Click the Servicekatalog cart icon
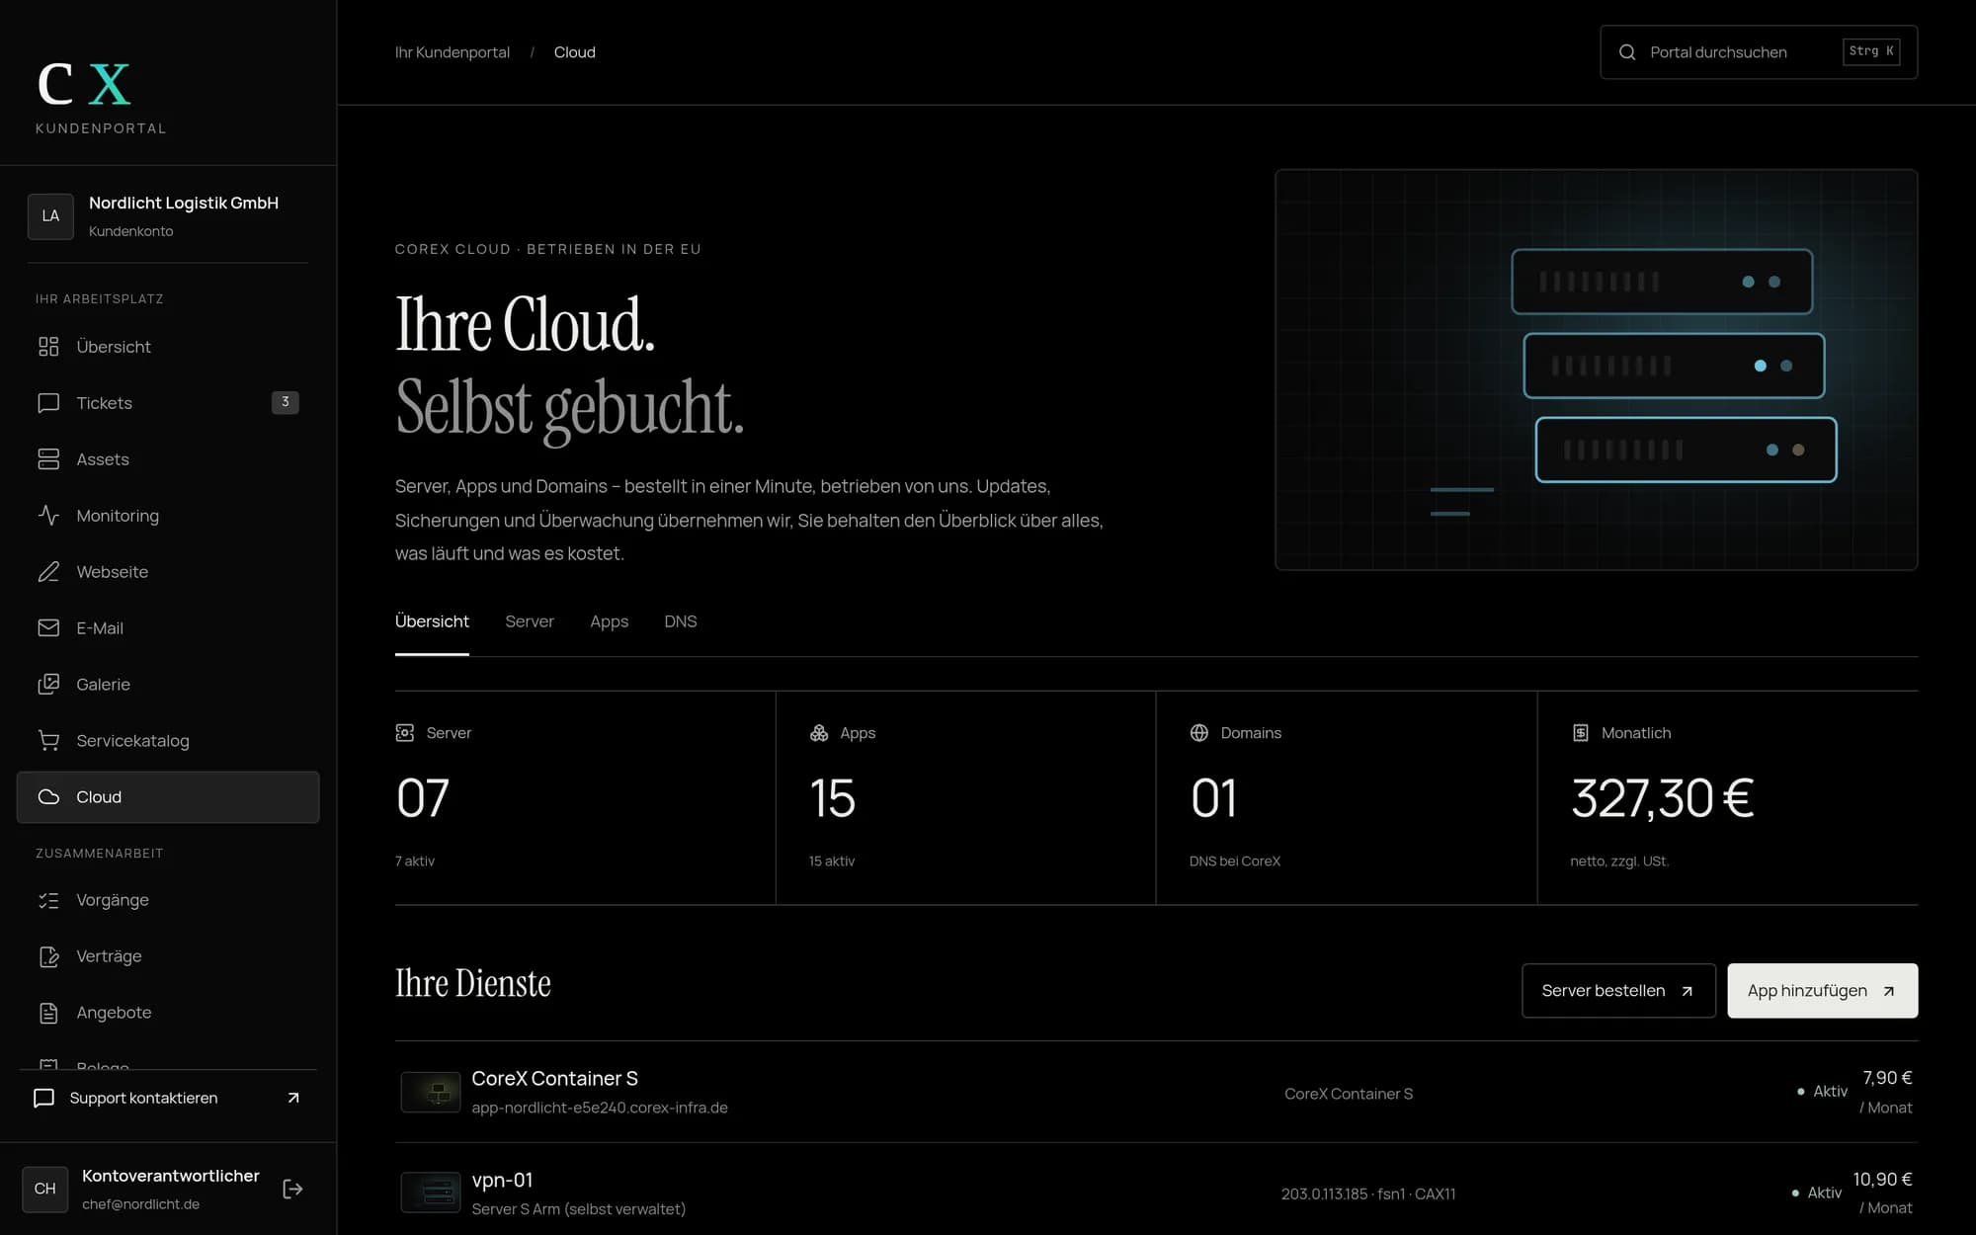The image size is (1976, 1235). tap(48, 741)
